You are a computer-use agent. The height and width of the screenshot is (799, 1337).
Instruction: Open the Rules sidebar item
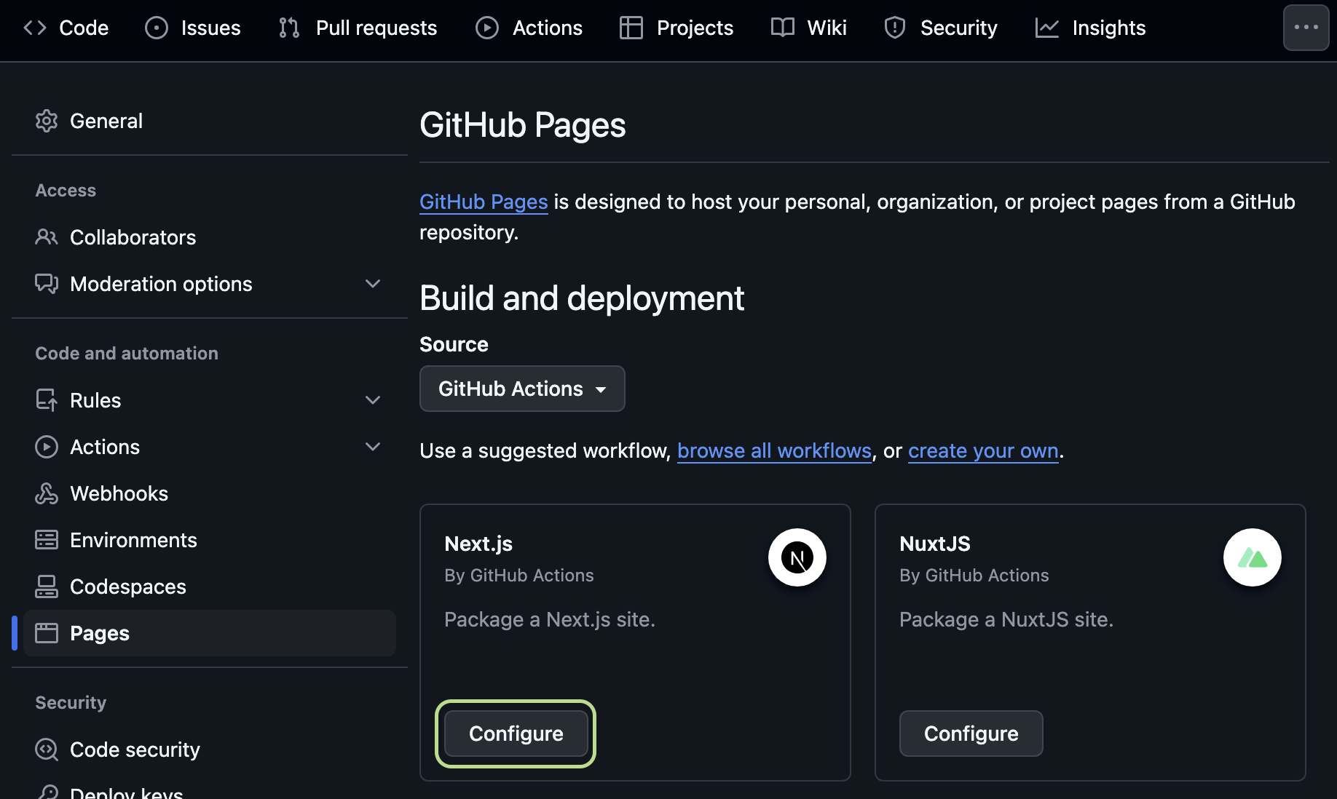coord(210,400)
